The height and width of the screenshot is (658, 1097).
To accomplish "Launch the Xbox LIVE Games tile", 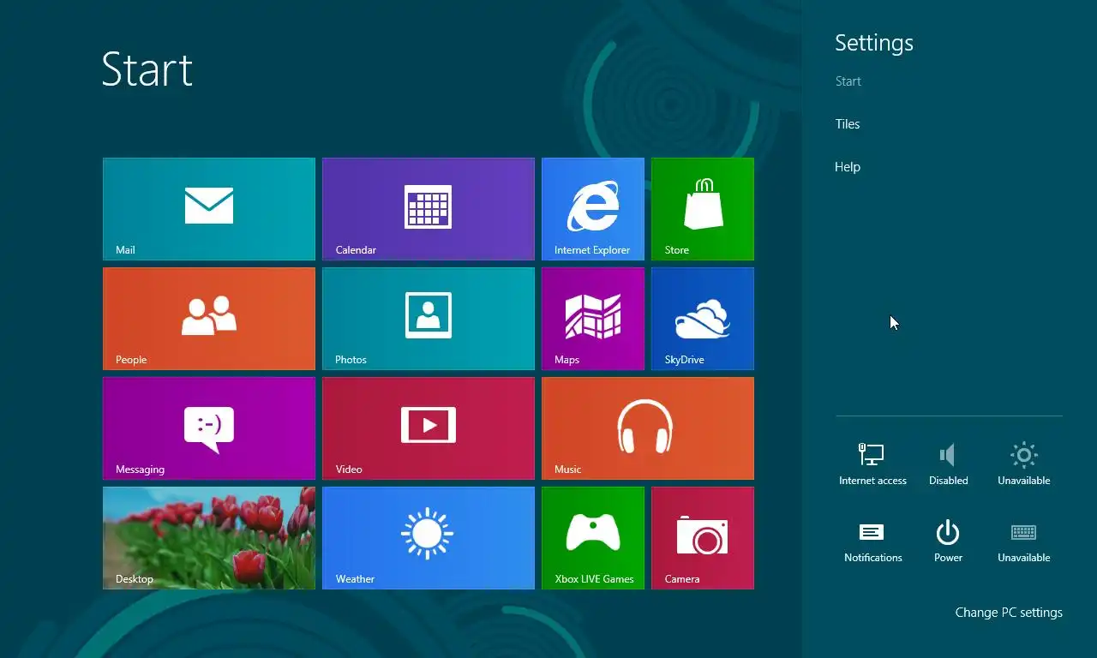I will click(593, 538).
